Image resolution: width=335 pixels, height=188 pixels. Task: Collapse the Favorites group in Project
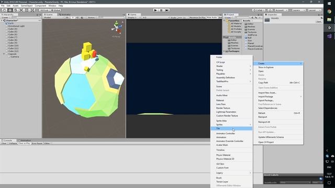pyautogui.click(x=225, y=21)
